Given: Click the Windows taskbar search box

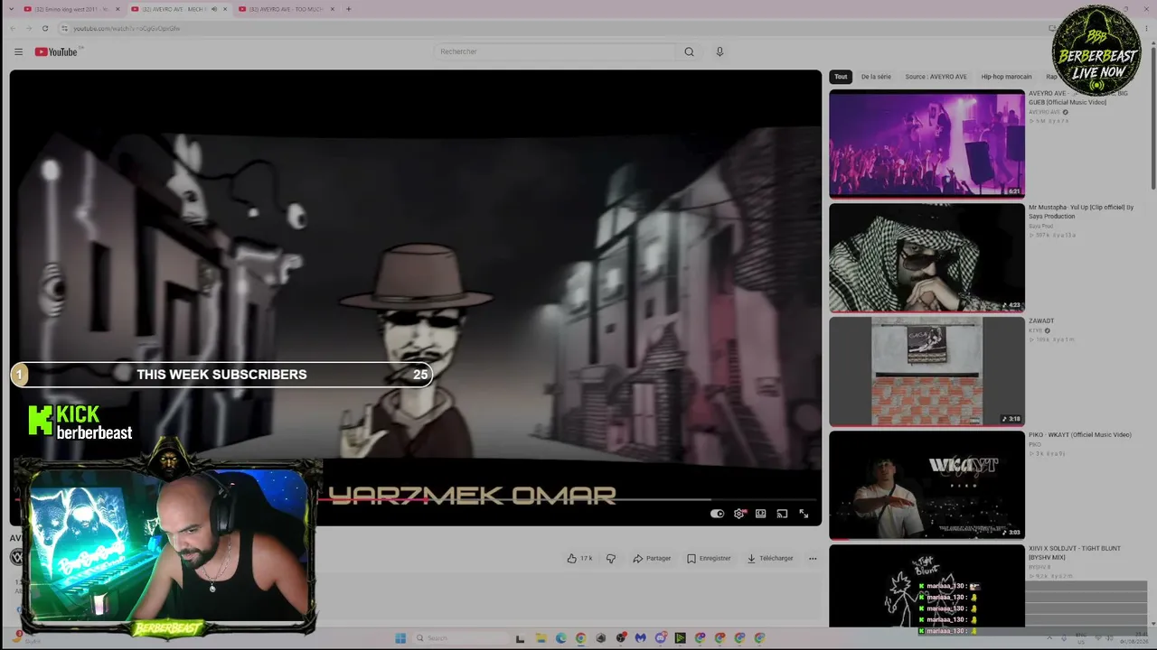Looking at the screenshot, I should click(459, 638).
